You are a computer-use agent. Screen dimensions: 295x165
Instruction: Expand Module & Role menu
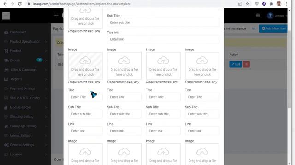tap(25, 107)
